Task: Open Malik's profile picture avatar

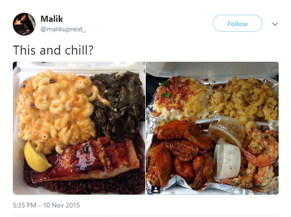Action: tap(24, 24)
